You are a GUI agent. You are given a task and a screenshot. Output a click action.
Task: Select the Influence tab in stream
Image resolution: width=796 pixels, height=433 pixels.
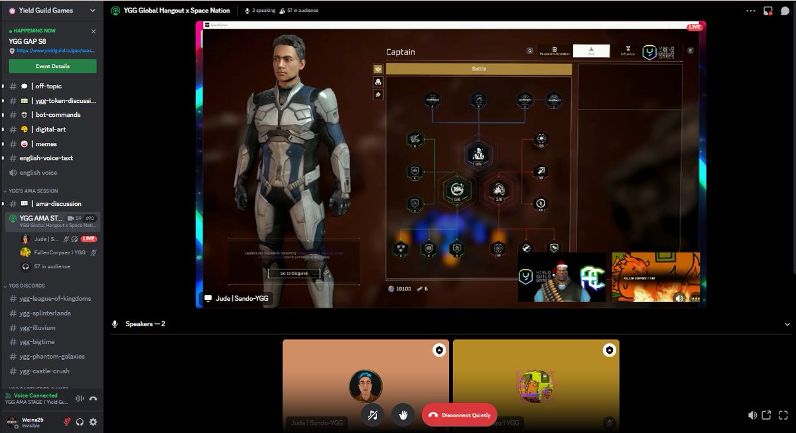pos(627,50)
